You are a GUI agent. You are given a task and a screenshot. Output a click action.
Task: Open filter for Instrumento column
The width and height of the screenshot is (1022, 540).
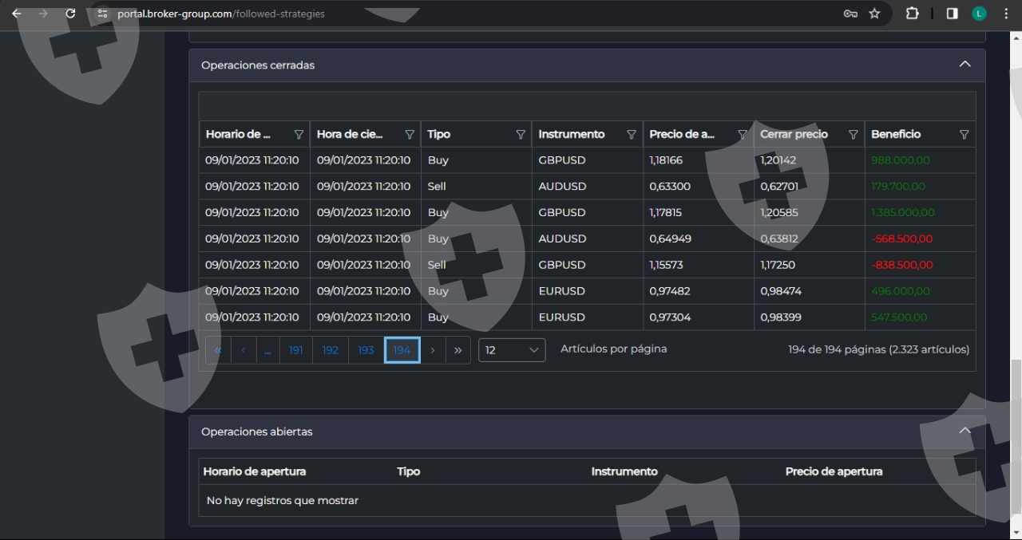tap(632, 135)
